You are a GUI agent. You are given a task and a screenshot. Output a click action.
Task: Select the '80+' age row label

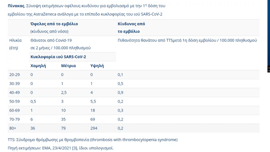coord(13,128)
